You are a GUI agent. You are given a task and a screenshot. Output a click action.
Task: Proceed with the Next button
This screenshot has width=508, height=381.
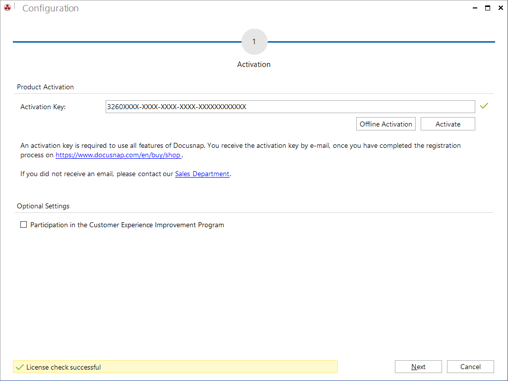[418, 367]
